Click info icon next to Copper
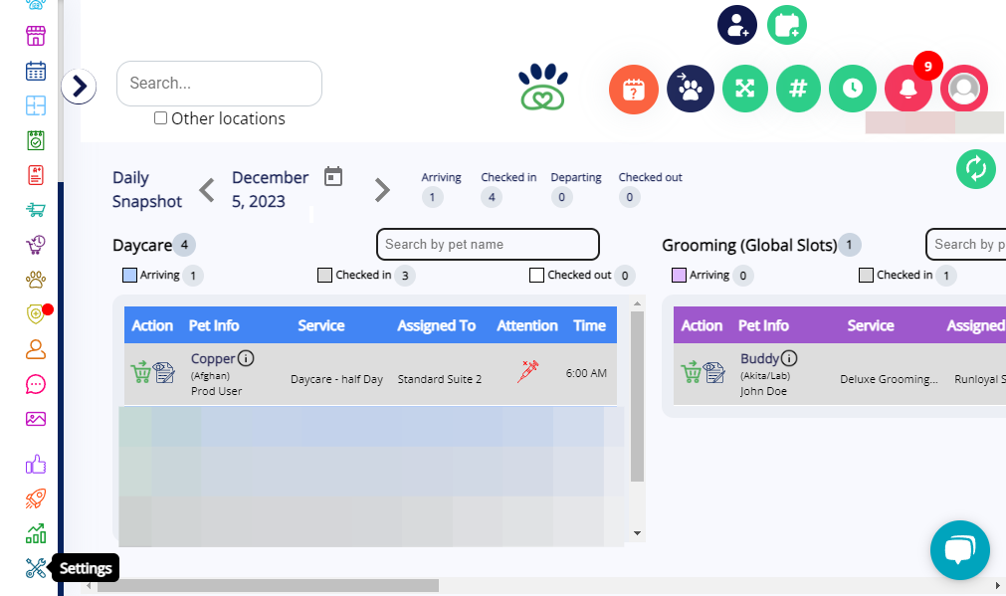Image resolution: width=1006 pixels, height=596 pixels. click(246, 358)
